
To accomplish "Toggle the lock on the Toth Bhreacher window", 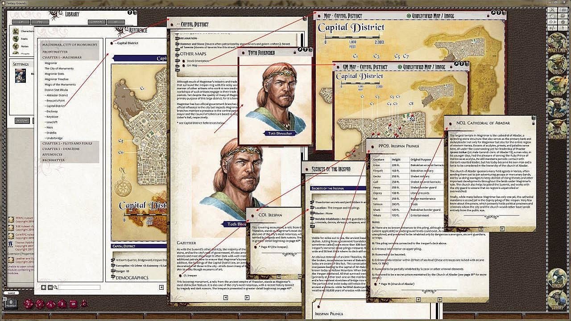I will pyautogui.click(x=295, y=53).
